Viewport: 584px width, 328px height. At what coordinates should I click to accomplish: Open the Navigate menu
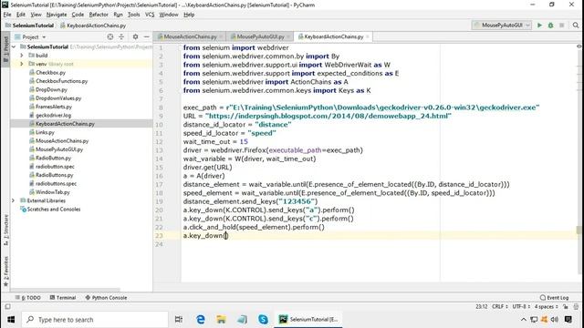(x=57, y=15)
